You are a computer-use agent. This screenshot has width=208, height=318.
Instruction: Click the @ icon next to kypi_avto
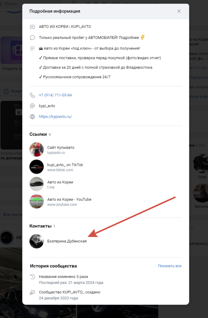pyautogui.click(x=32, y=106)
